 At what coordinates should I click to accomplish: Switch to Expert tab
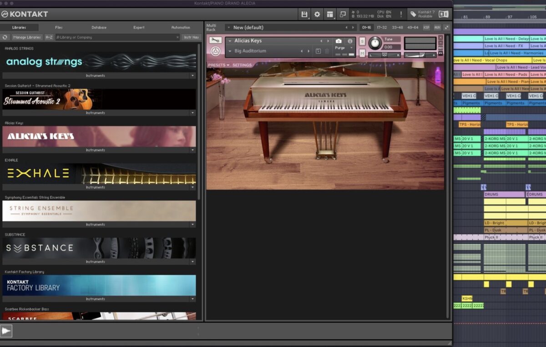click(x=139, y=28)
